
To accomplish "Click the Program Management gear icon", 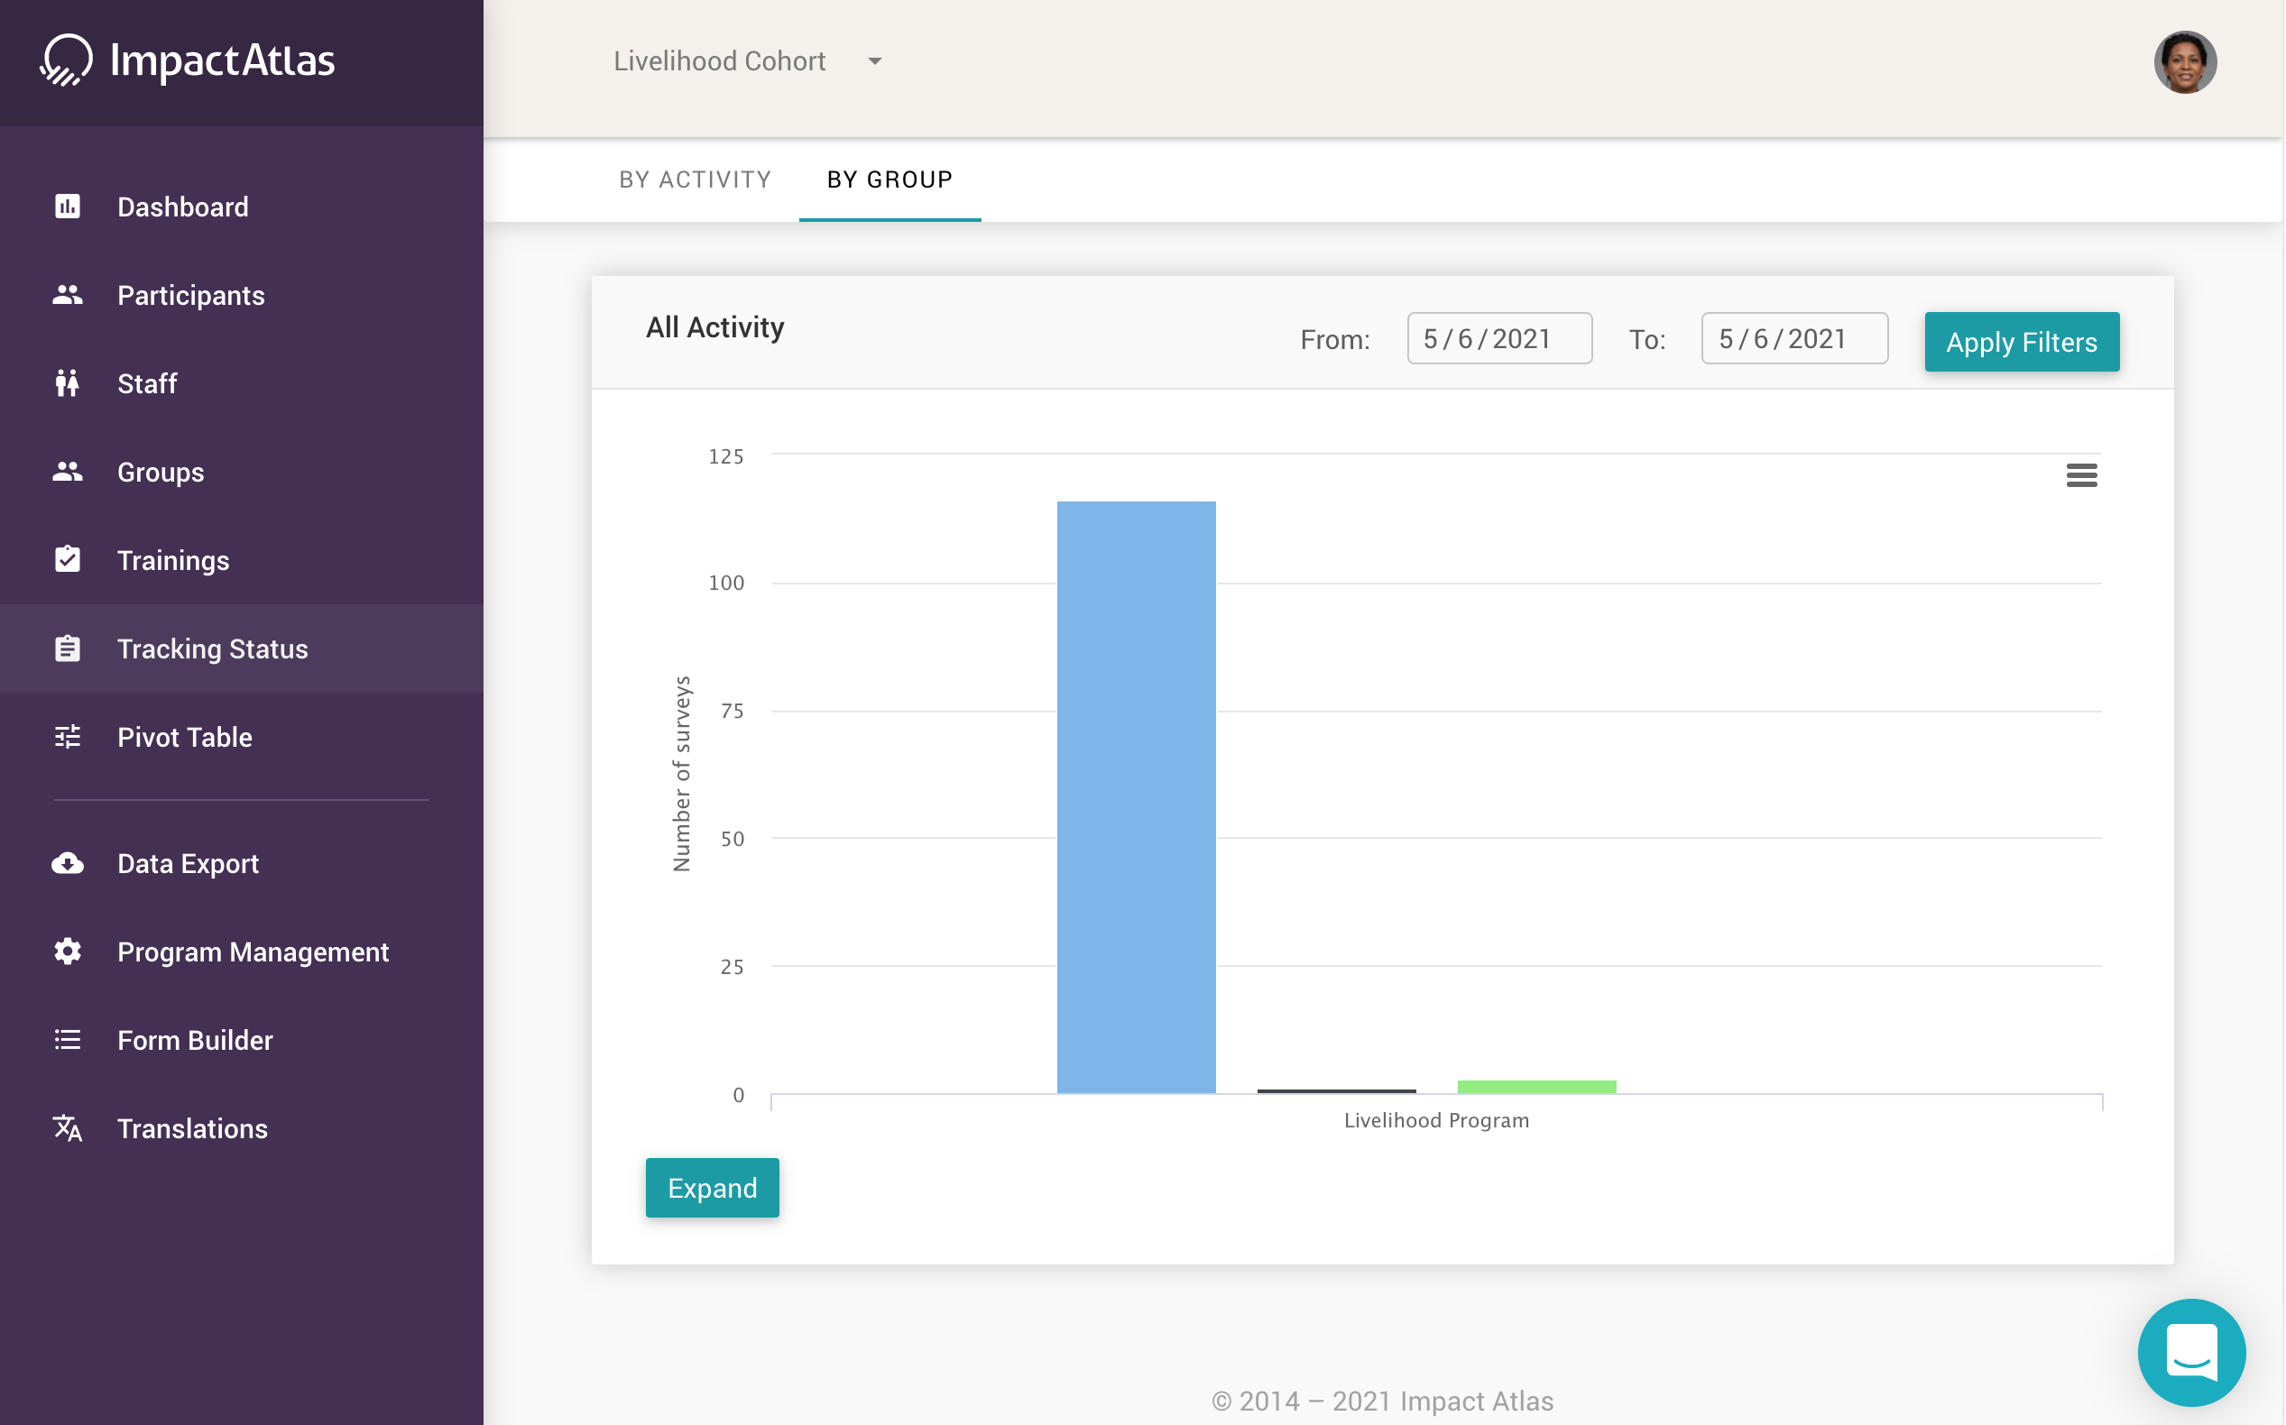I will [67, 952].
